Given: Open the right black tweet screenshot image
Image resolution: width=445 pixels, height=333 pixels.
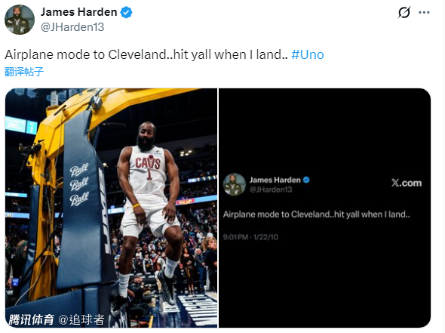Looking at the screenshot, I should pyautogui.click(x=324, y=208).
